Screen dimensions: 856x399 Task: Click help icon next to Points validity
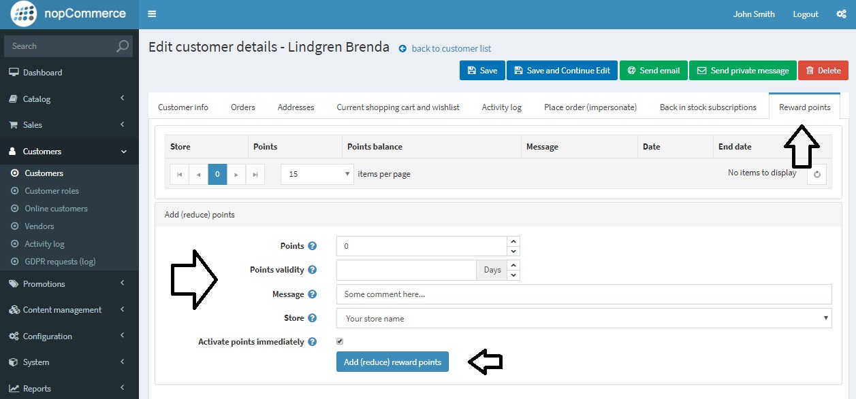point(313,270)
